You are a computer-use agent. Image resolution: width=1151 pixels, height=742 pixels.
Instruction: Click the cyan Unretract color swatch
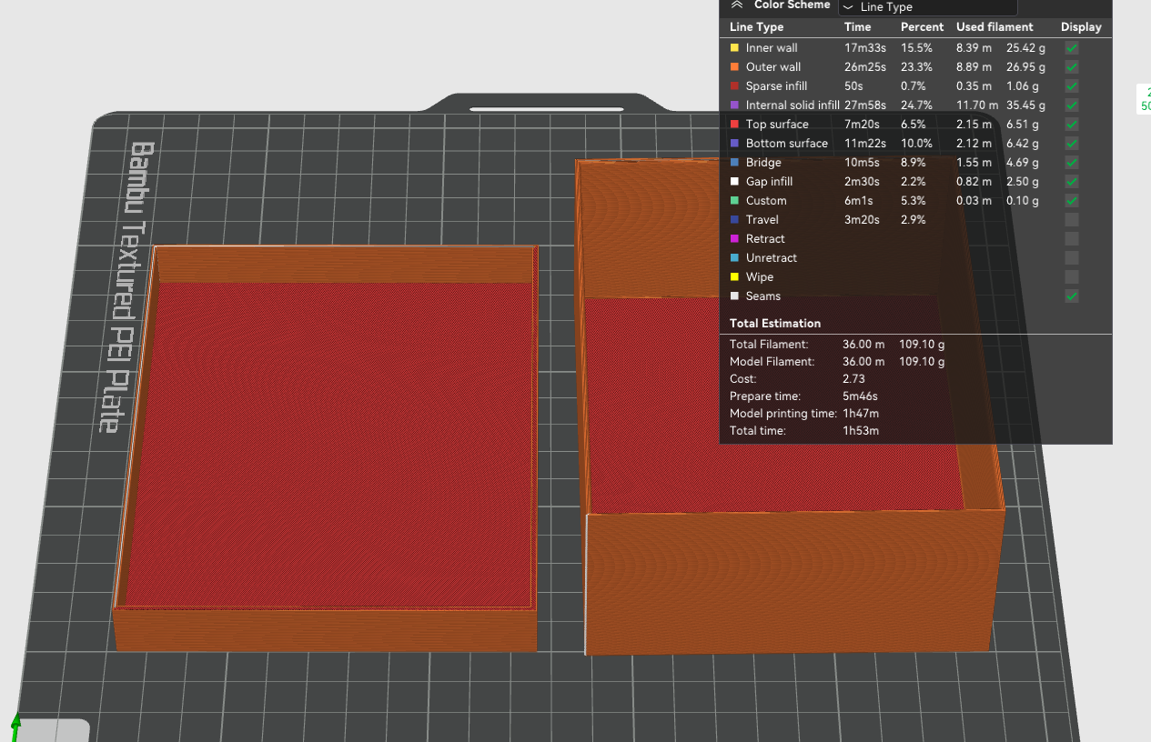[x=734, y=257]
